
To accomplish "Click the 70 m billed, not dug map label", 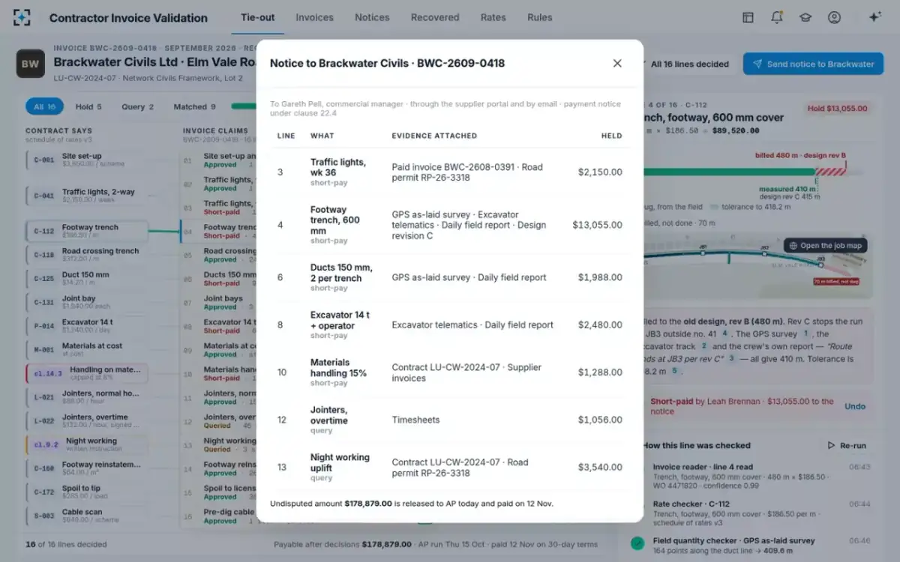I will click(836, 282).
